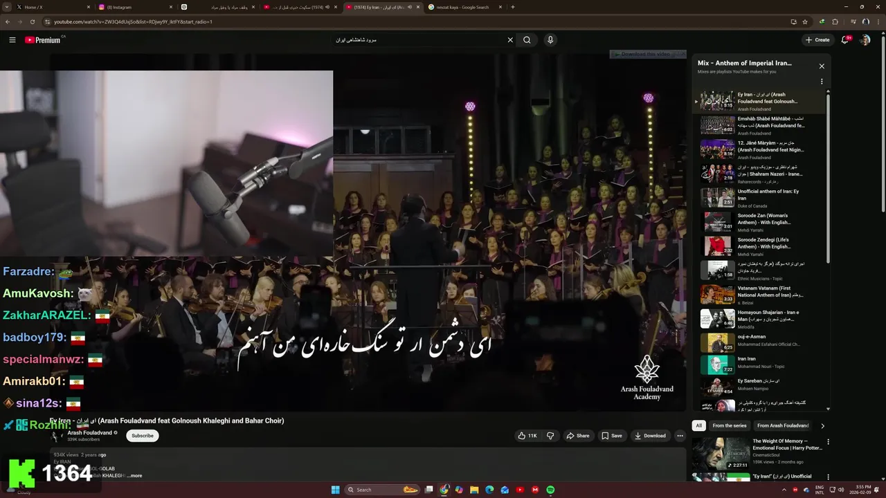Switch to nevzat kaya Google Search tab
The image size is (886, 498).
(464, 7)
